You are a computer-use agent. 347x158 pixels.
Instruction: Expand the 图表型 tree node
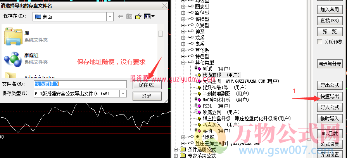coord(183,7)
